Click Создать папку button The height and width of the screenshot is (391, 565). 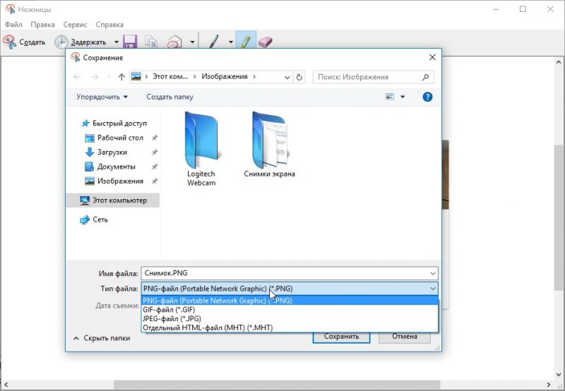click(x=169, y=97)
